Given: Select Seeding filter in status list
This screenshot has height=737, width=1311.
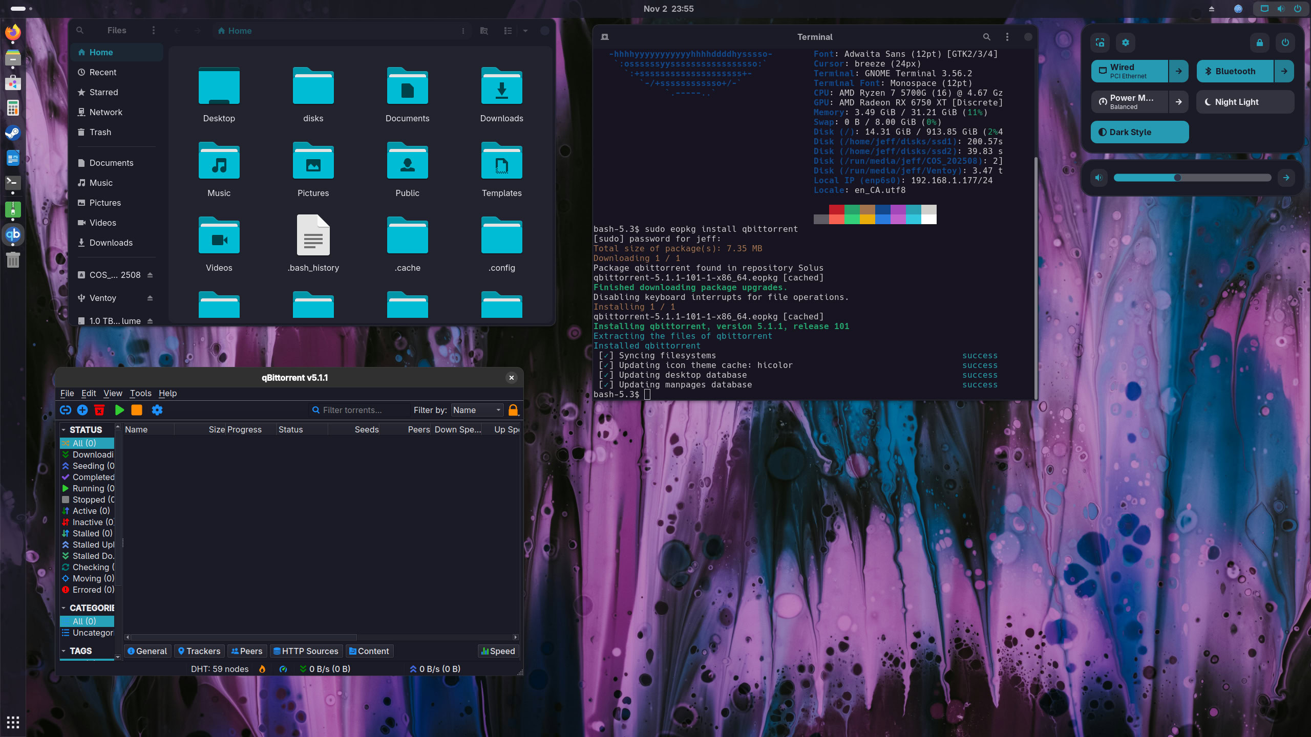Looking at the screenshot, I should point(93,466).
